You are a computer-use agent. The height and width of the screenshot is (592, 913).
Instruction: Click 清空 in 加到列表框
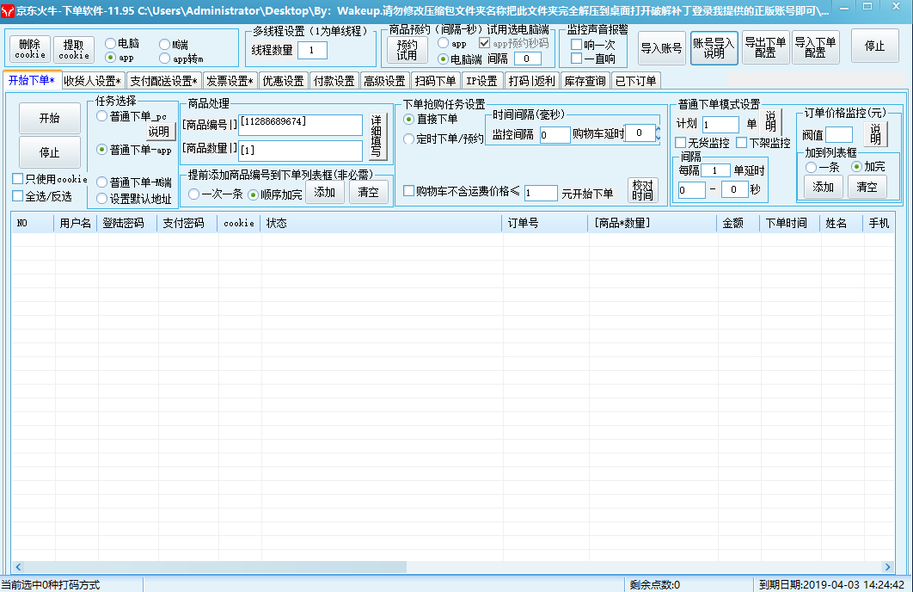867,187
